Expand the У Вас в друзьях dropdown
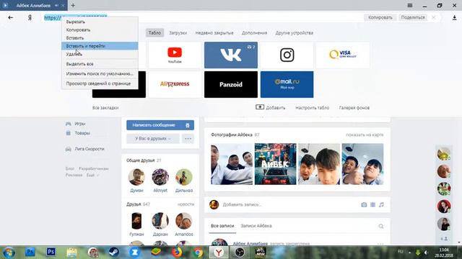Viewport: 462px width, 259px height. [153, 139]
